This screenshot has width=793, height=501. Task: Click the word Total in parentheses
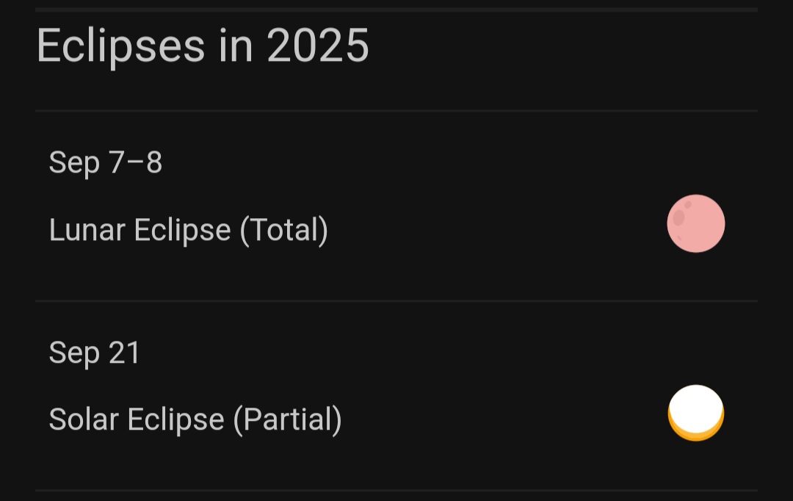(x=283, y=230)
